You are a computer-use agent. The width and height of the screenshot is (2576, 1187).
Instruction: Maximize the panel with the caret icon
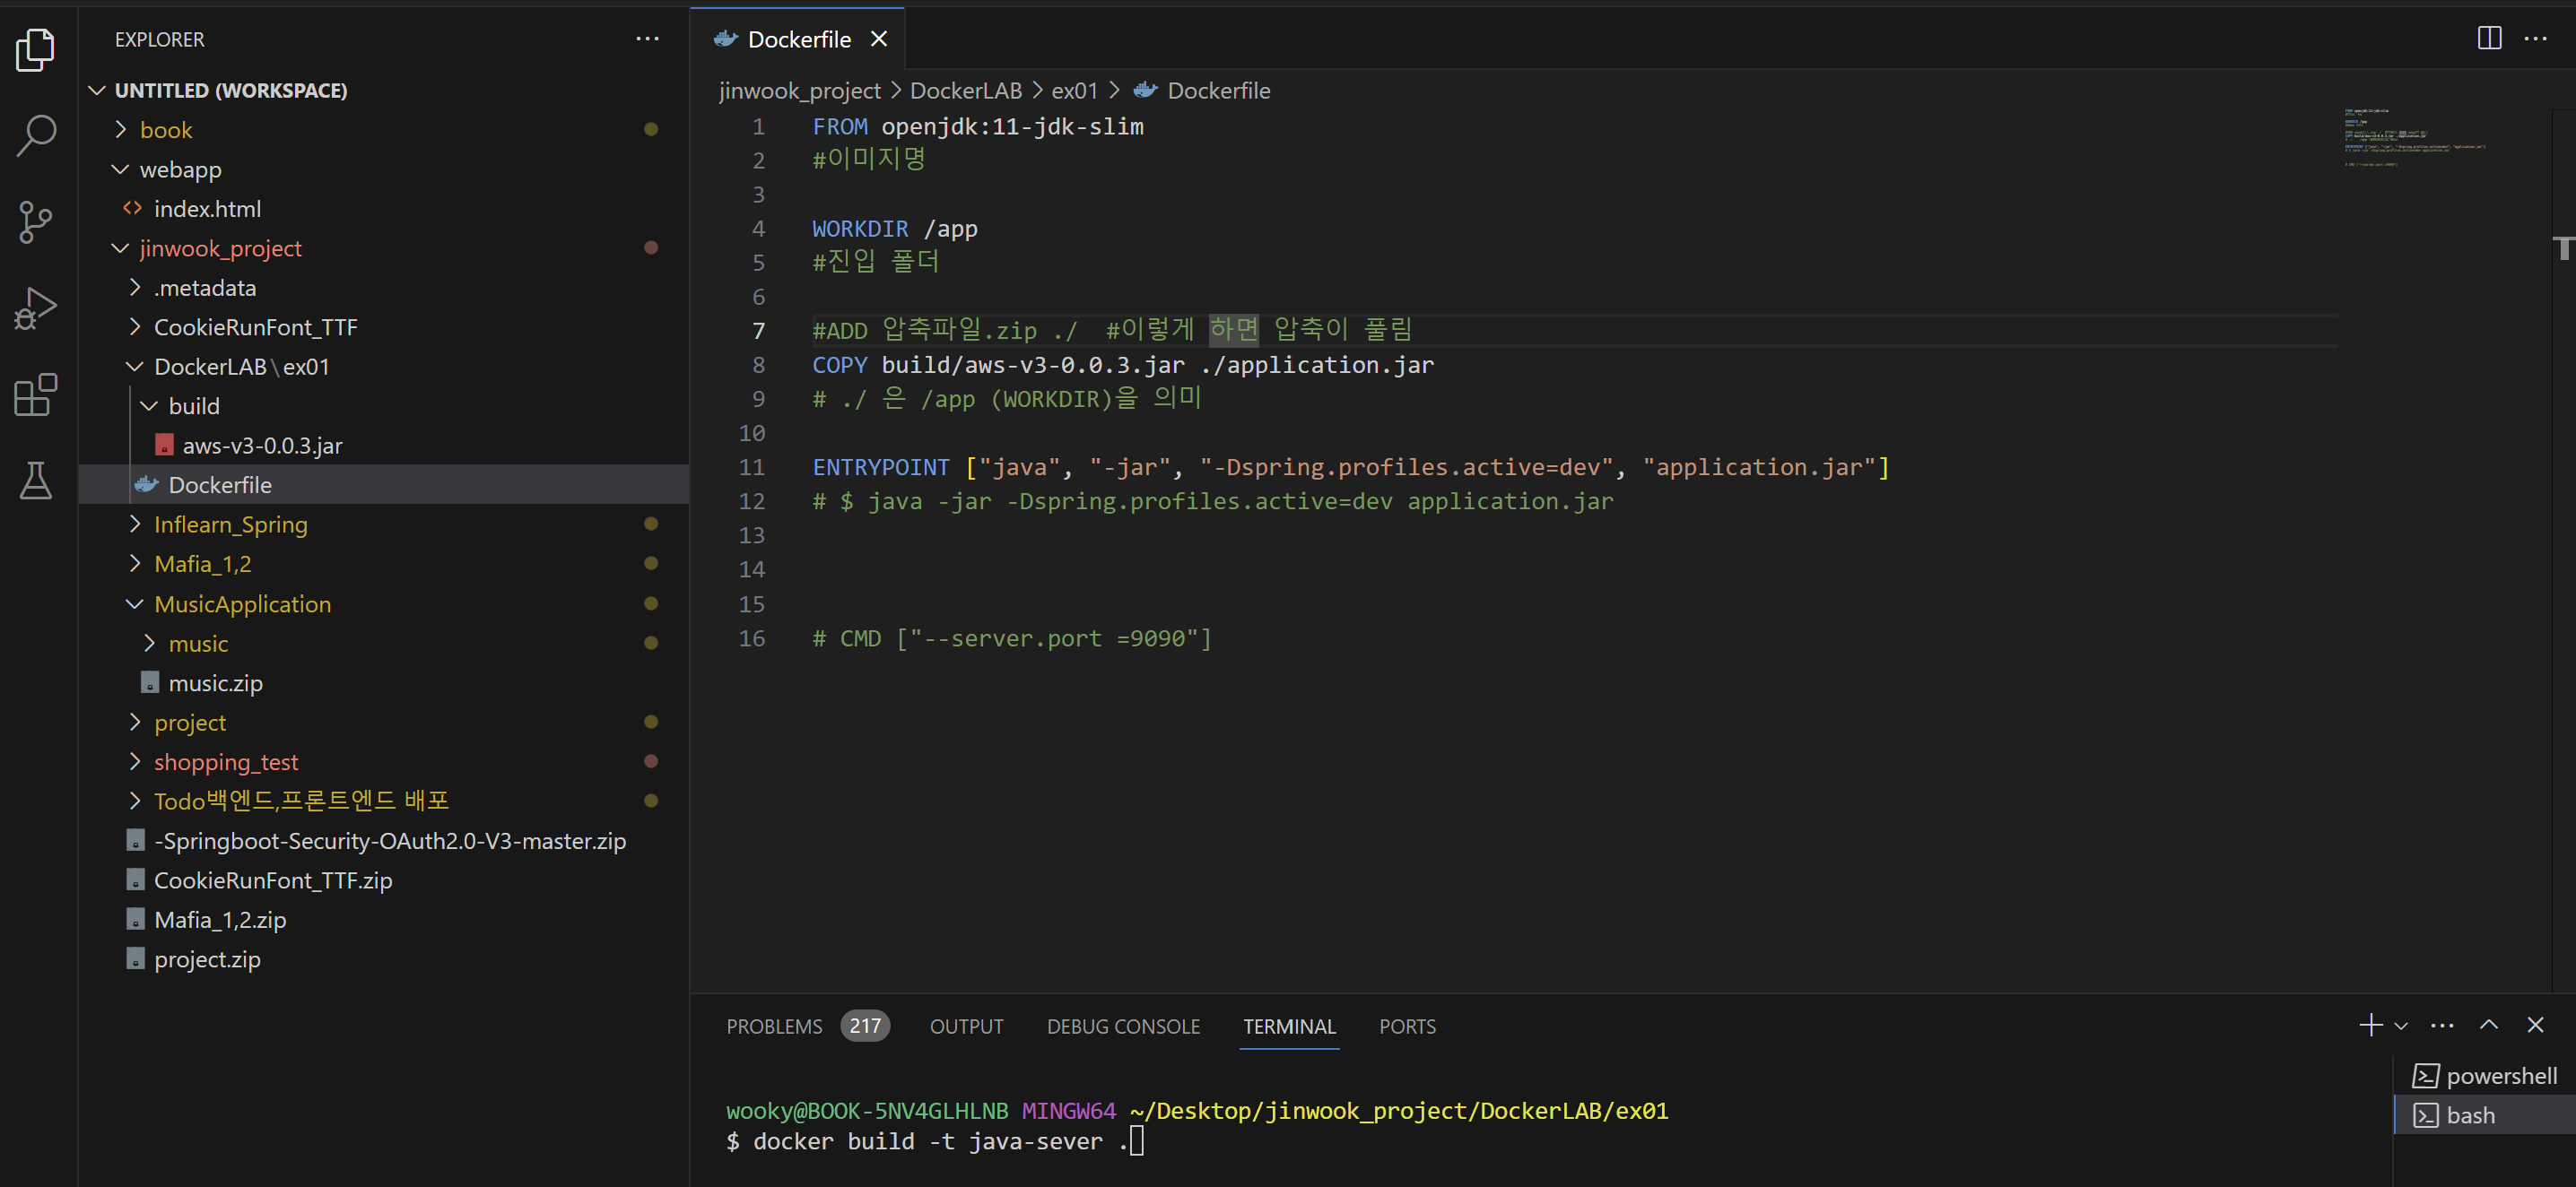(x=2489, y=1025)
